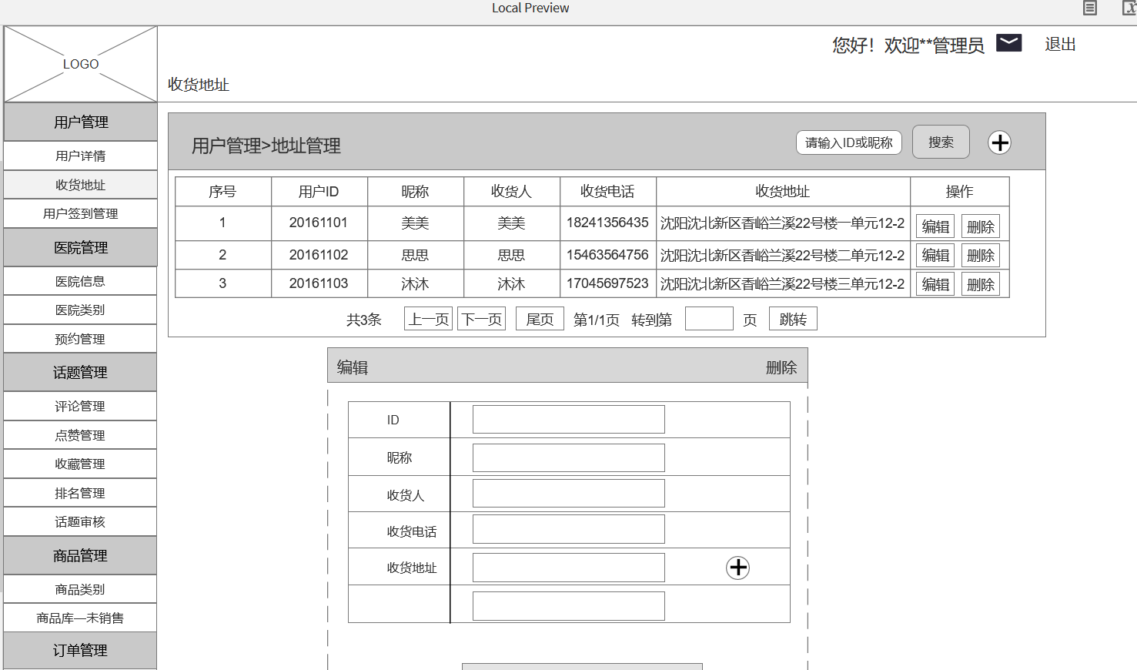Select 医院类别 in sidebar

point(81,310)
